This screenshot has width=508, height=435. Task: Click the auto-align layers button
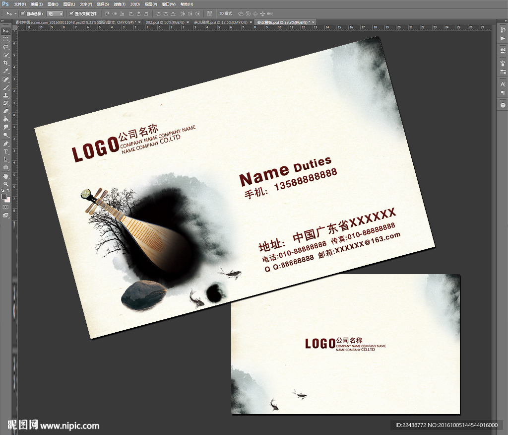coord(210,13)
